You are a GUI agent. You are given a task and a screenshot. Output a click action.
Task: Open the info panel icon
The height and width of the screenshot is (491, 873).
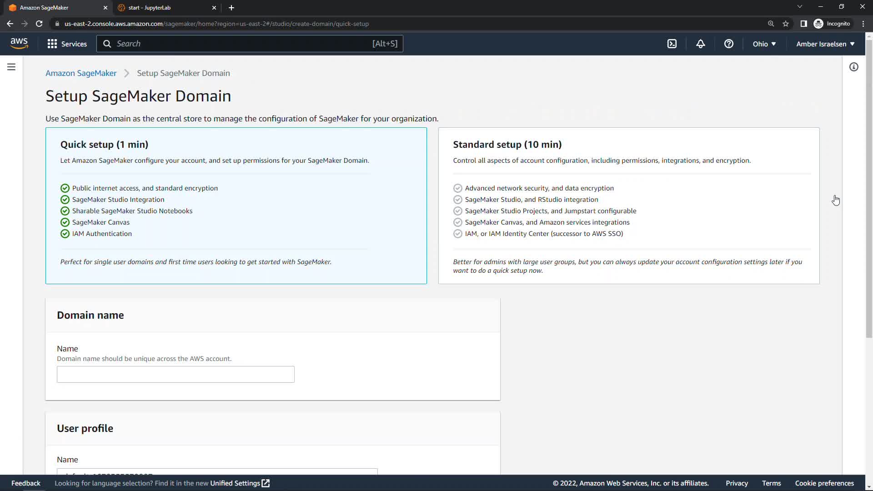[x=853, y=67]
